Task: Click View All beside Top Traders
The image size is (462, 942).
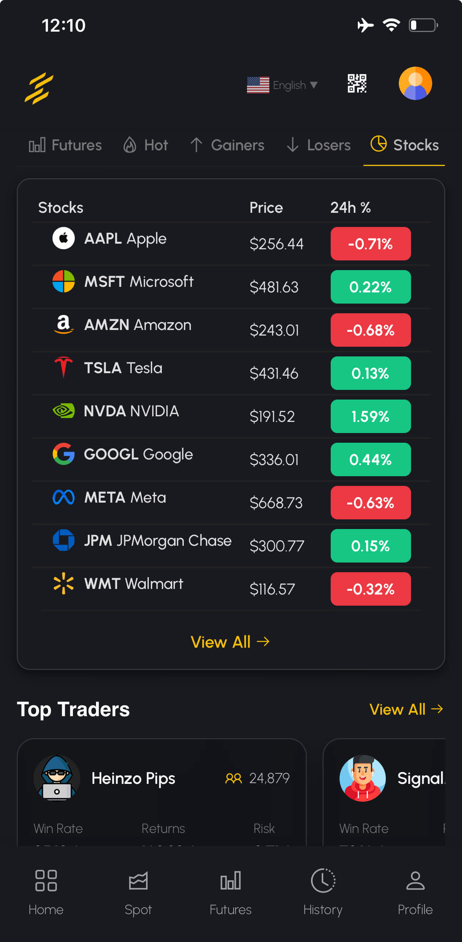Action: click(x=406, y=709)
